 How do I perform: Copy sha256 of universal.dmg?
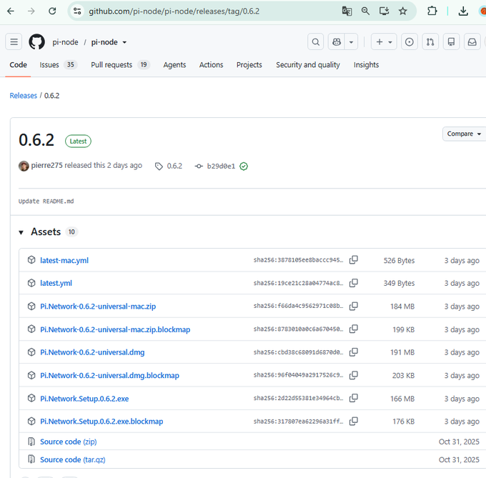(x=353, y=352)
